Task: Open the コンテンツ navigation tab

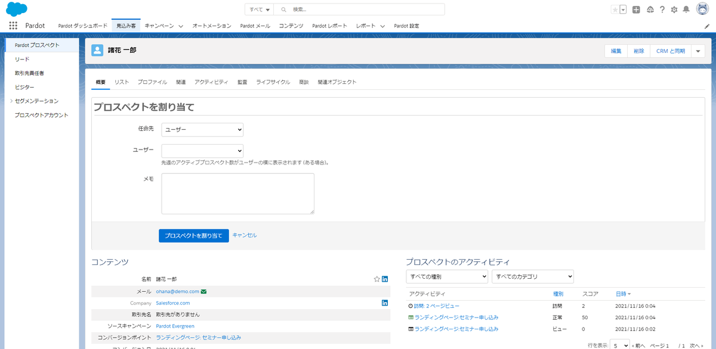Action: click(291, 26)
